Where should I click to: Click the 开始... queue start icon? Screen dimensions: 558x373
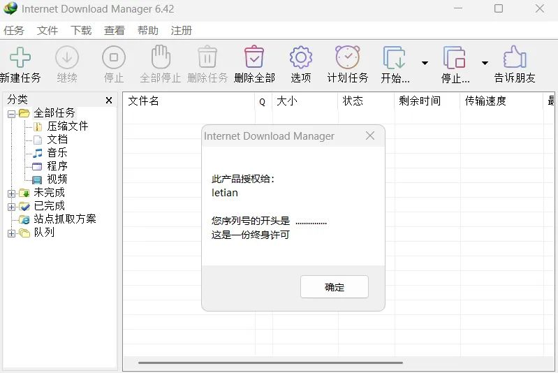point(395,57)
